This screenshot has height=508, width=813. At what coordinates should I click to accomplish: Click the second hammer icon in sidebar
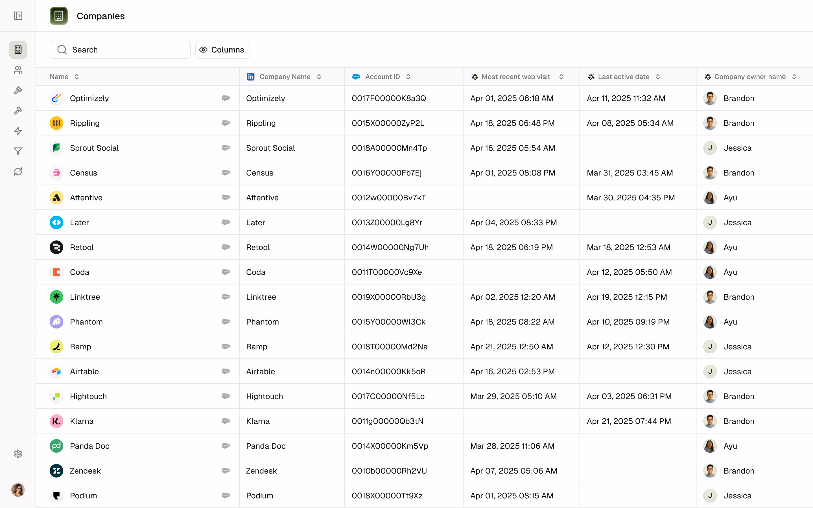pyautogui.click(x=18, y=111)
